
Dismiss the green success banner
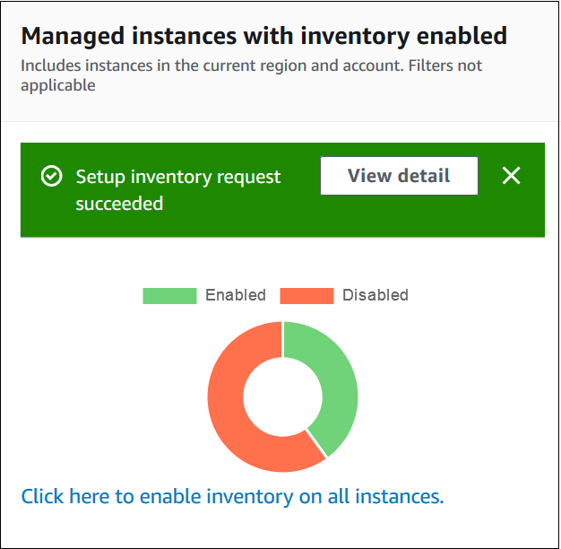click(511, 176)
